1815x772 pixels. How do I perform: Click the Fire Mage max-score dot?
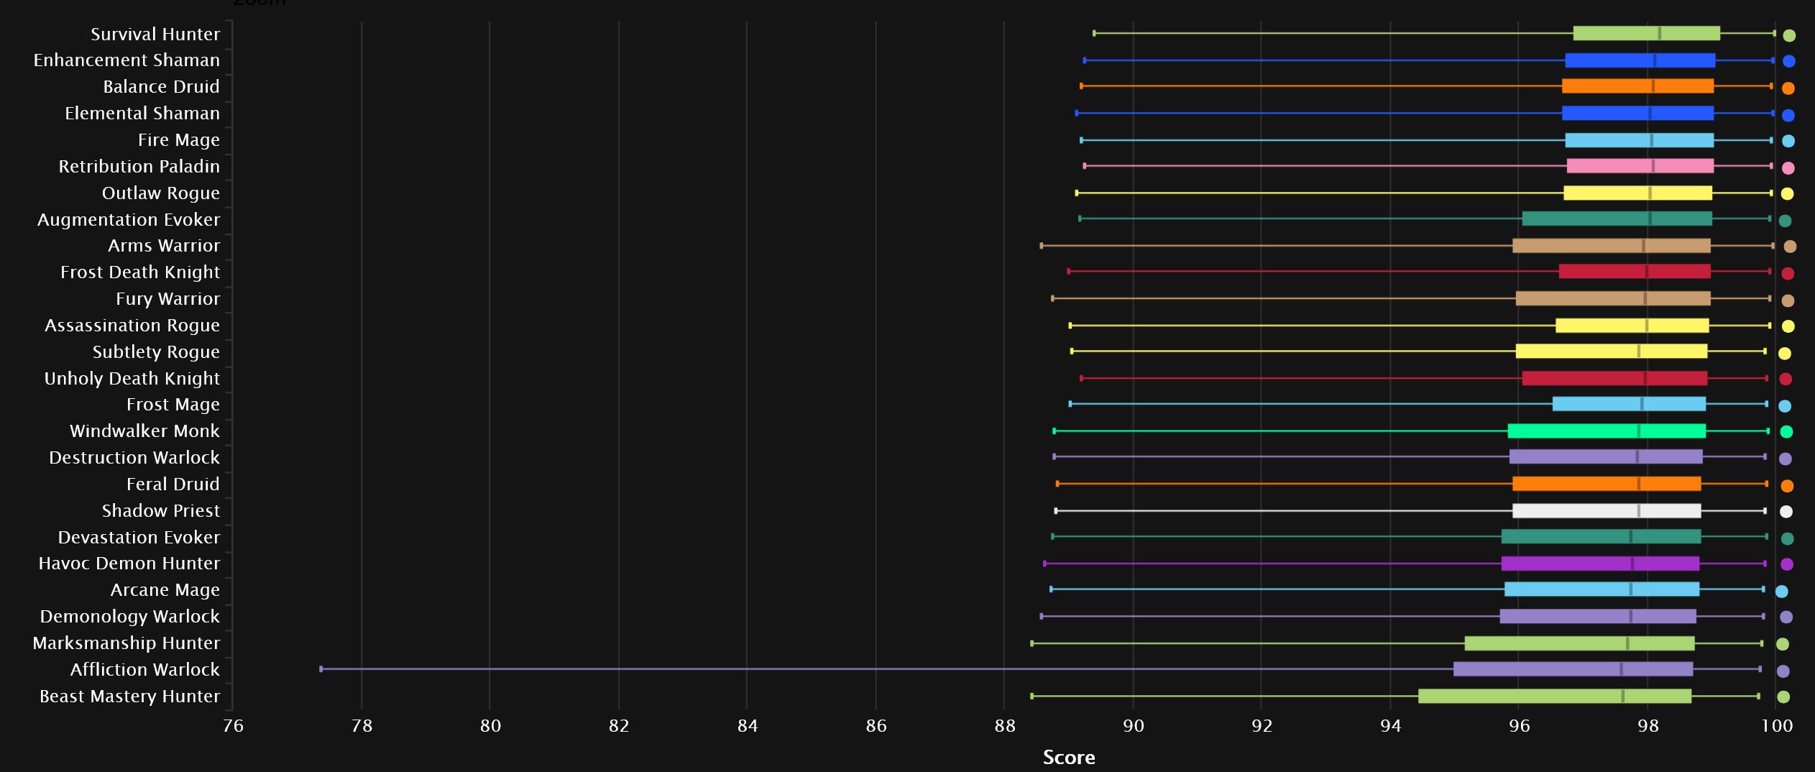[x=1788, y=141]
